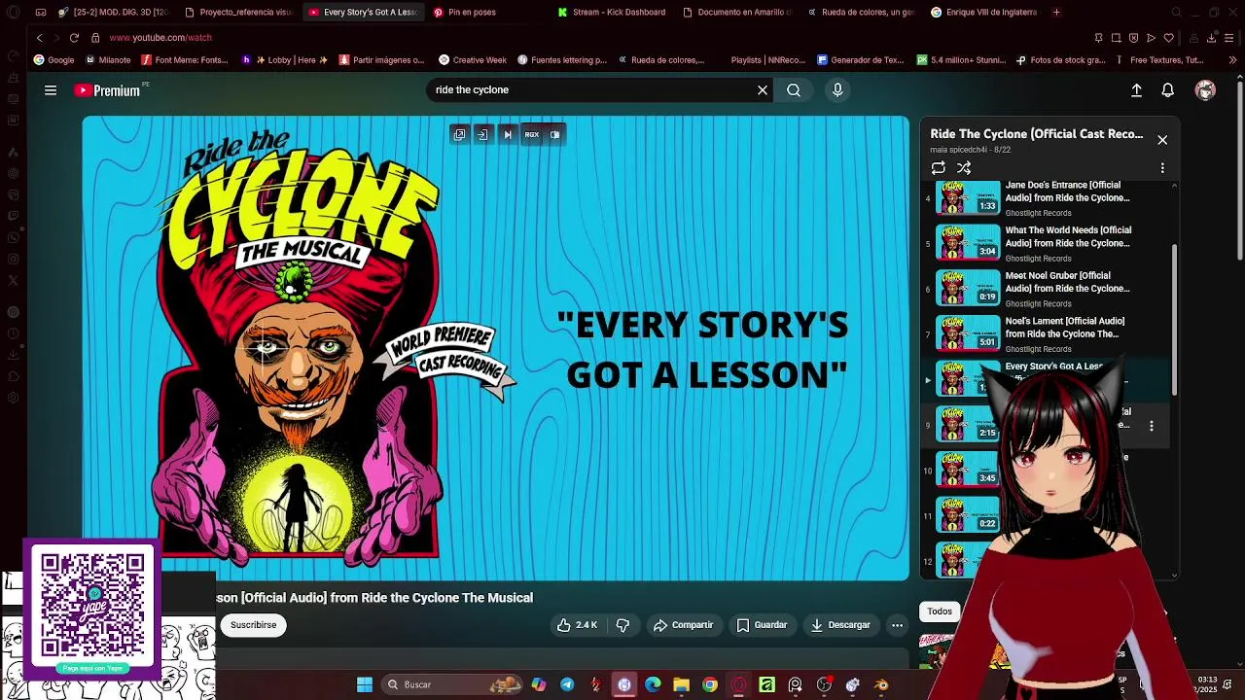Switch to Stream - Kick Dashboard tab
The width and height of the screenshot is (1245, 700).
(619, 13)
